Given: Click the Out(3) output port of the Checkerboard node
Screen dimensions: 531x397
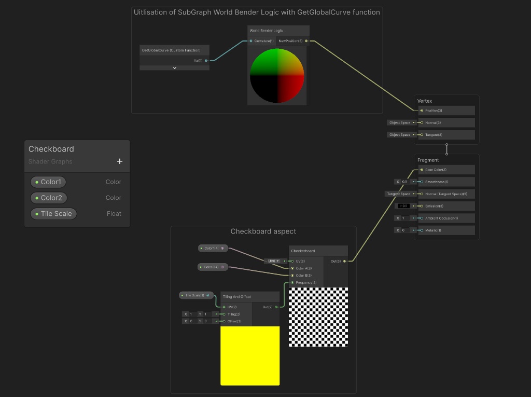Looking at the screenshot, I should pos(344,261).
